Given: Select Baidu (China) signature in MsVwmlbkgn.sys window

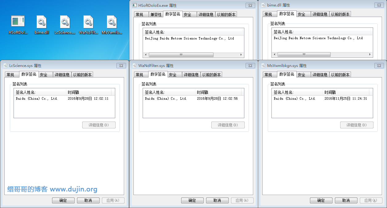Looking at the screenshot, I should pos(322,99).
